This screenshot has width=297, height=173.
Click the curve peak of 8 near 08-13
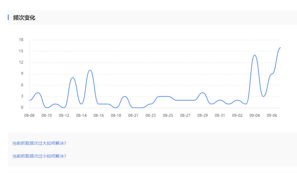tap(72, 78)
